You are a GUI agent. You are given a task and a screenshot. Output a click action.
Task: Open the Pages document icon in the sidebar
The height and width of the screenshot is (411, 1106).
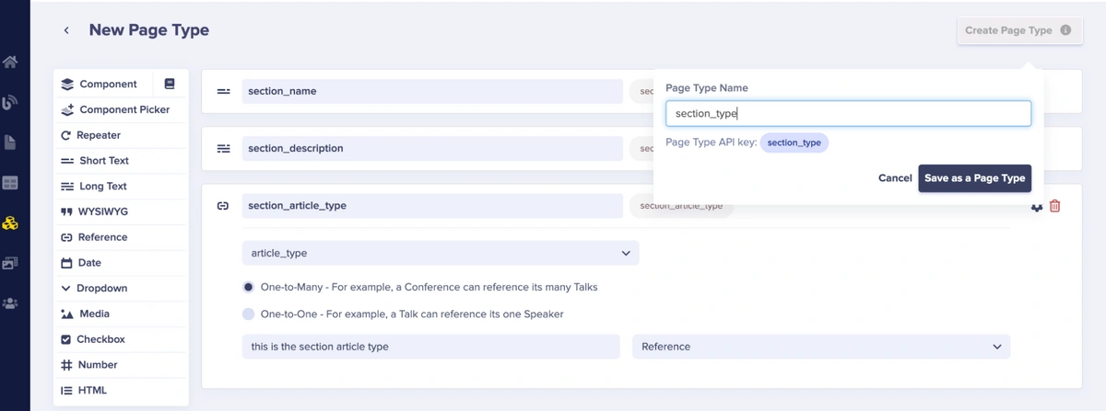click(10, 143)
